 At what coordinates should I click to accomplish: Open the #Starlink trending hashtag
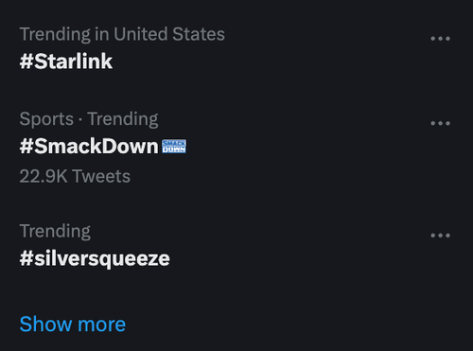(66, 61)
